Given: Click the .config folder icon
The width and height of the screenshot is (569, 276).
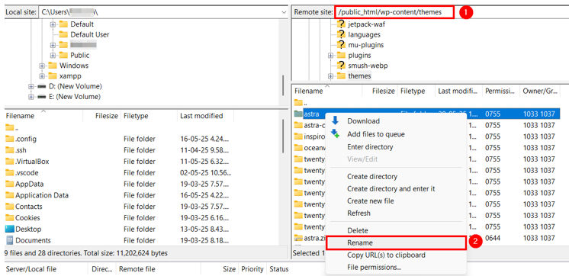Looking at the screenshot, I should coord(10,139).
